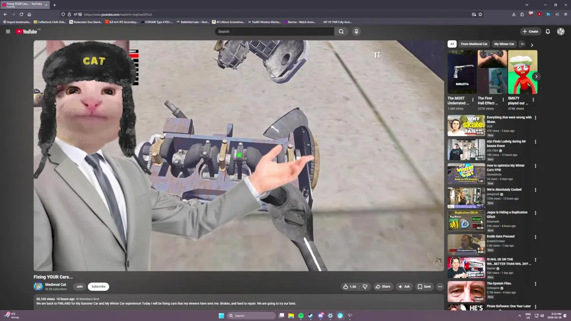Open the account avatar menu
Screen dimensions: 571x321
click(x=561, y=31)
